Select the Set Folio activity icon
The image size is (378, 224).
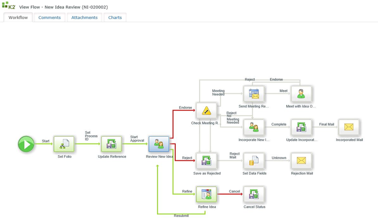click(64, 144)
